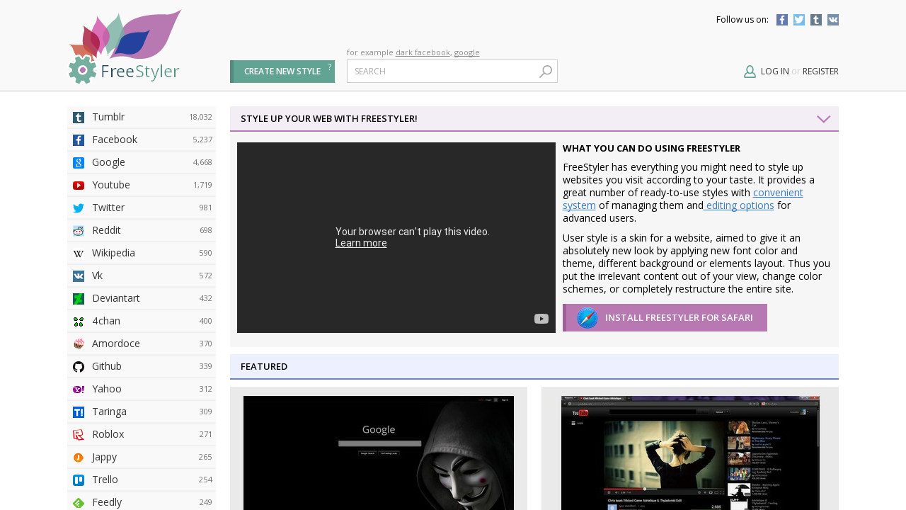
Task: Click the Twitter bird icon in sidebar
Action: pyautogui.click(x=79, y=208)
